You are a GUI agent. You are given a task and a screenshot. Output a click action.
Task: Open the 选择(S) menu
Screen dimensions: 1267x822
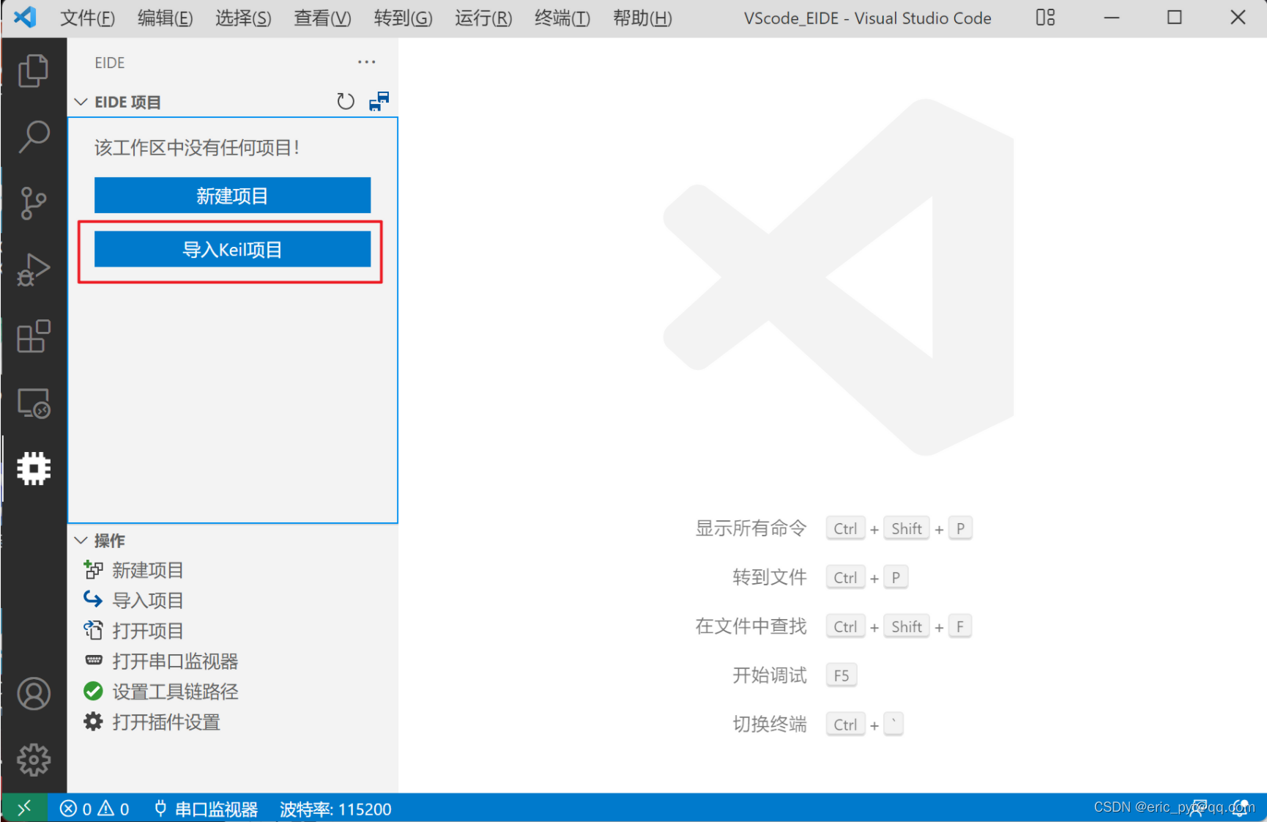243,18
